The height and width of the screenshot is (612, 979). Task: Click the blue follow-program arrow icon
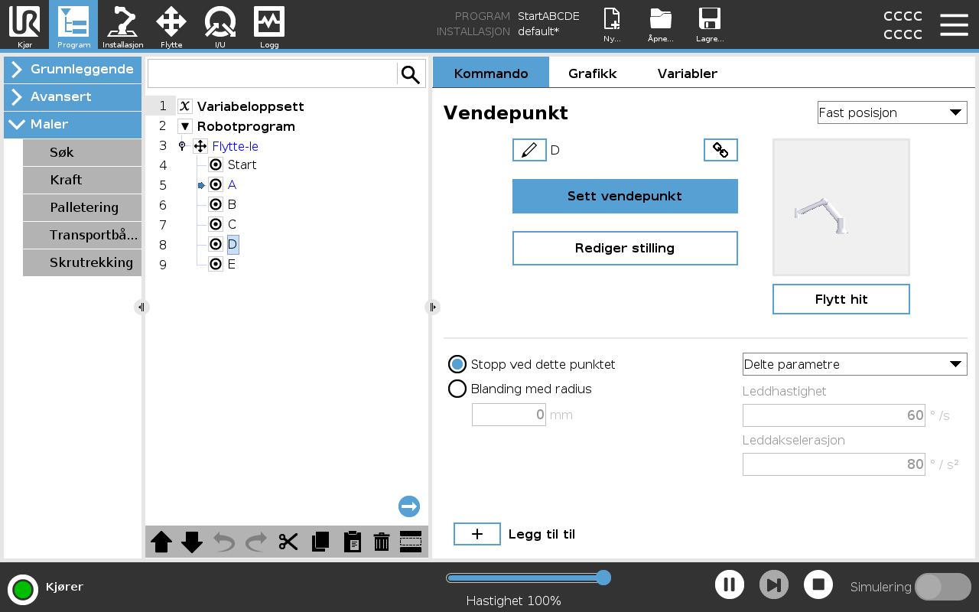pyautogui.click(x=409, y=506)
